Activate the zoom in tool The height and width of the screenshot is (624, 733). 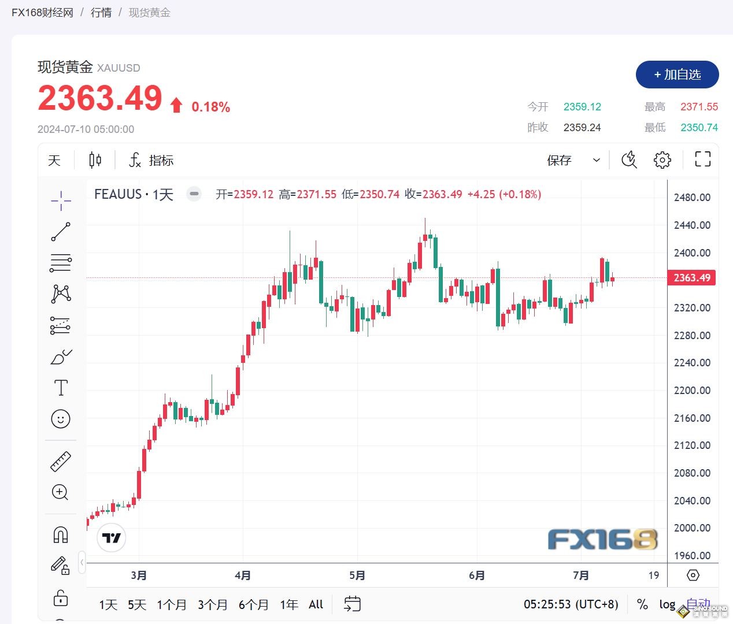point(61,492)
